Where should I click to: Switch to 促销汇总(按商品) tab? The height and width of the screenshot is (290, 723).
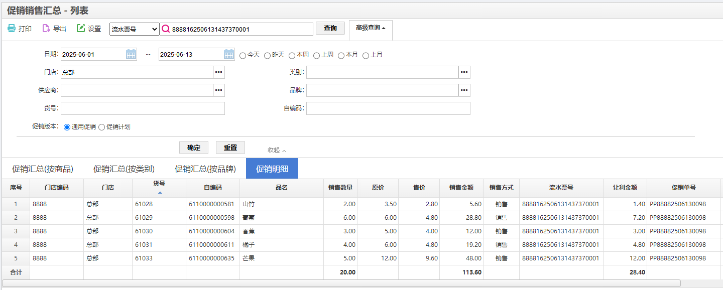pos(43,169)
